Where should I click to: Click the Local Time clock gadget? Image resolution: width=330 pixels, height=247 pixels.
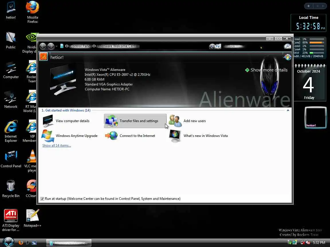point(309,23)
